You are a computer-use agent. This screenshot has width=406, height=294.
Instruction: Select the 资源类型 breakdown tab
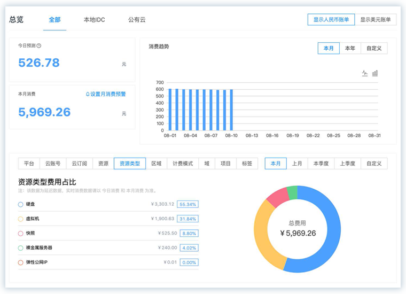(x=130, y=164)
